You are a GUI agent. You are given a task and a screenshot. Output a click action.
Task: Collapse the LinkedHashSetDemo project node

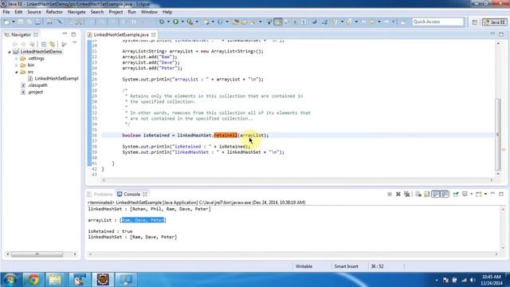(10, 52)
